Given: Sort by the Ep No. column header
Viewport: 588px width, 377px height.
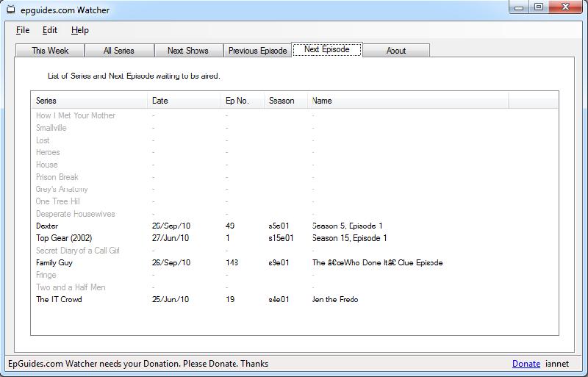Looking at the screenshot, I should tap(243, 101).
